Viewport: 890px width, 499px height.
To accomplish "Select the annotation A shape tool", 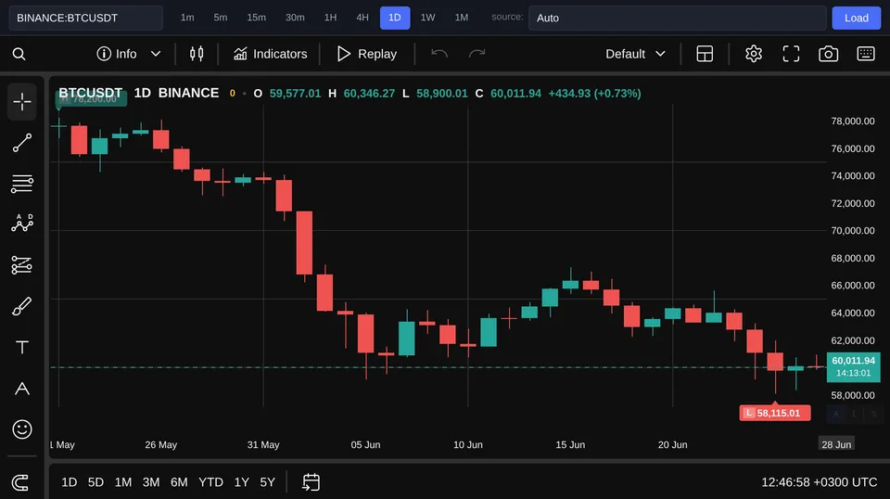I will [22, 389].
